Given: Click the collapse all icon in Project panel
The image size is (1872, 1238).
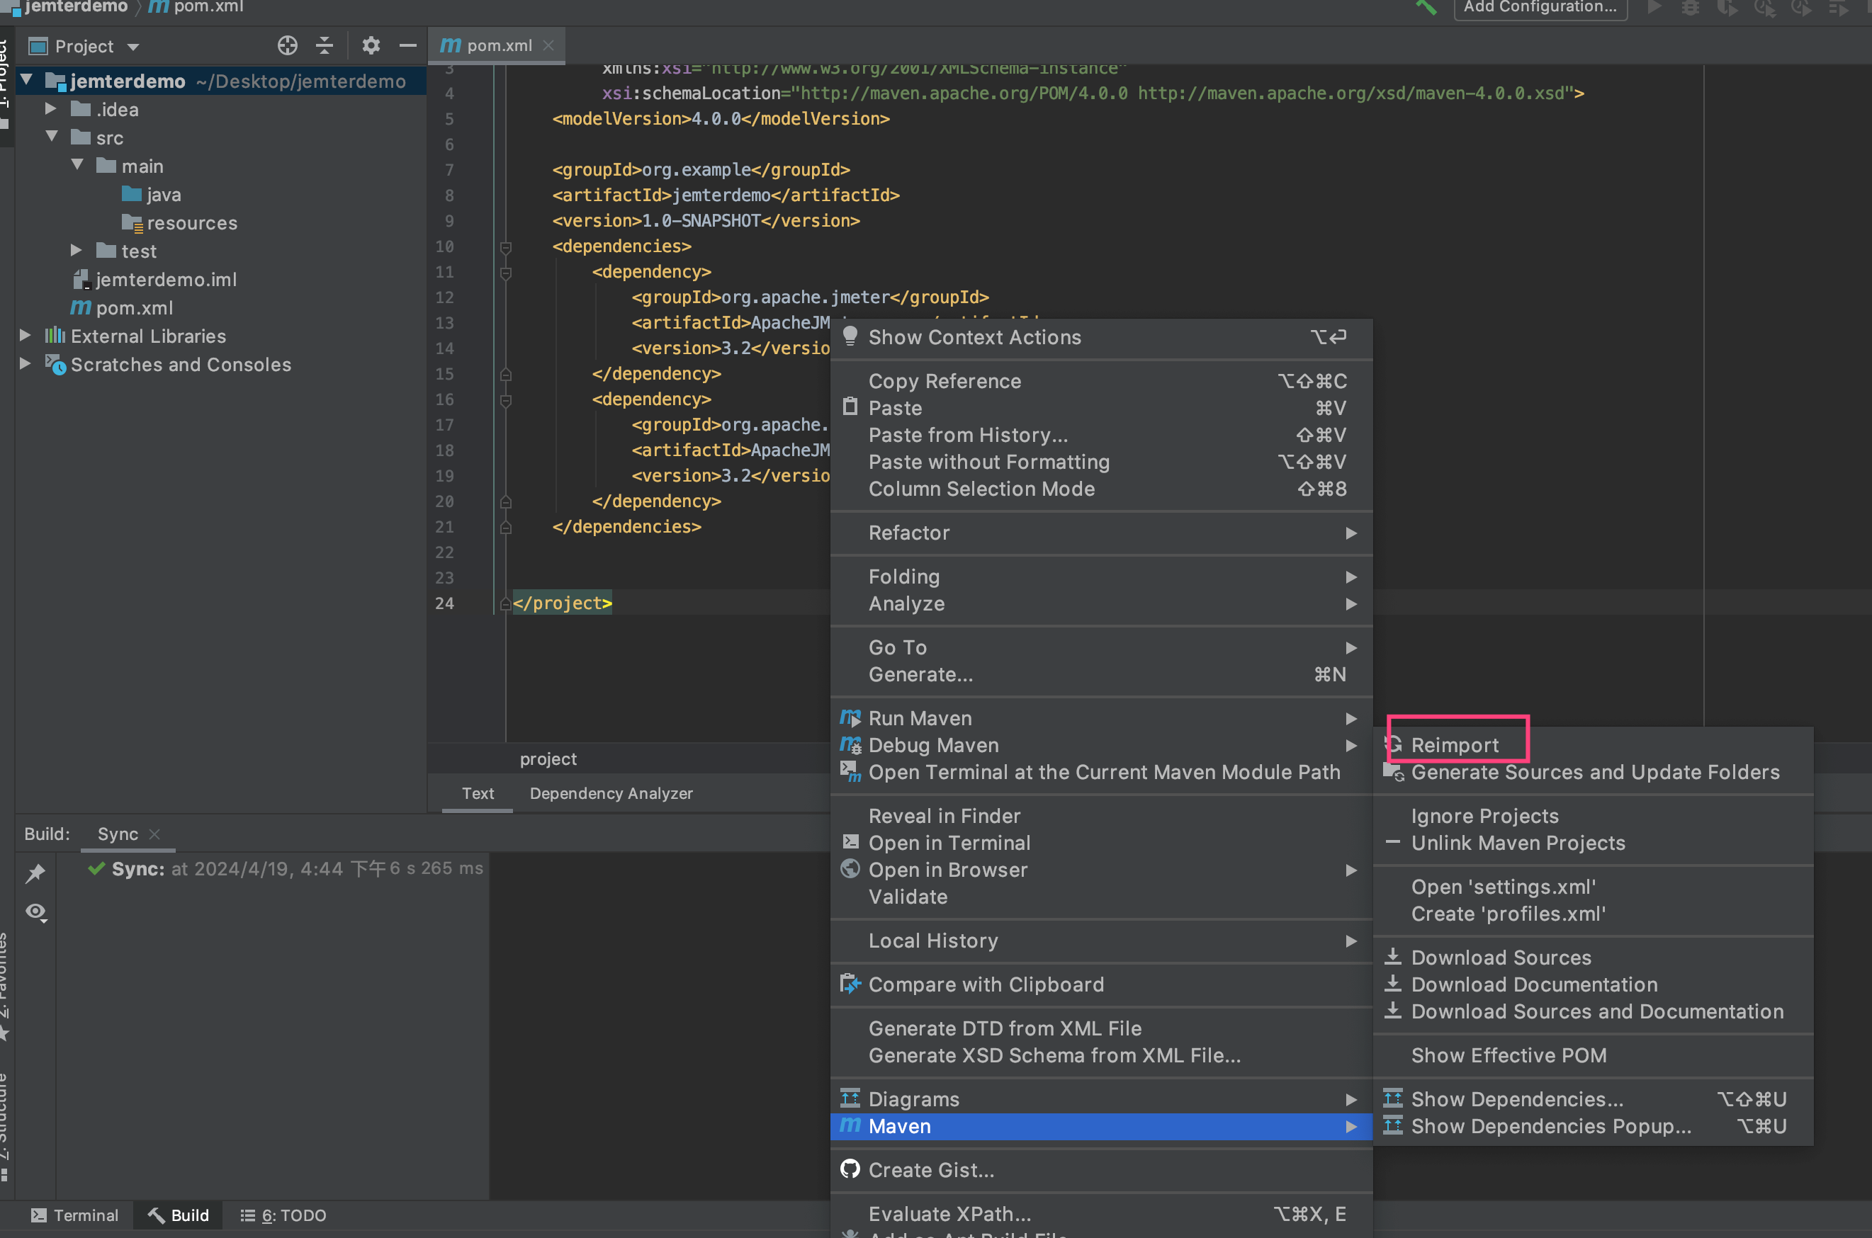Looking at the screenshot, I should [x=324, y=46].
